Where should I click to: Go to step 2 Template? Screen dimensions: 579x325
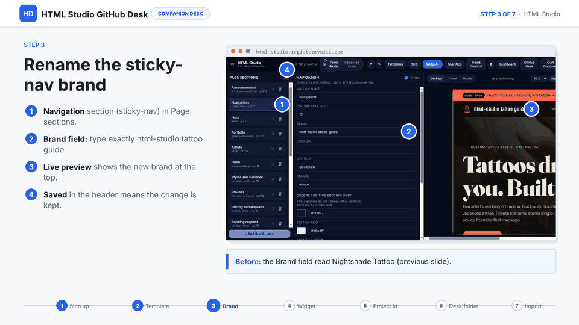coord(151,306)
